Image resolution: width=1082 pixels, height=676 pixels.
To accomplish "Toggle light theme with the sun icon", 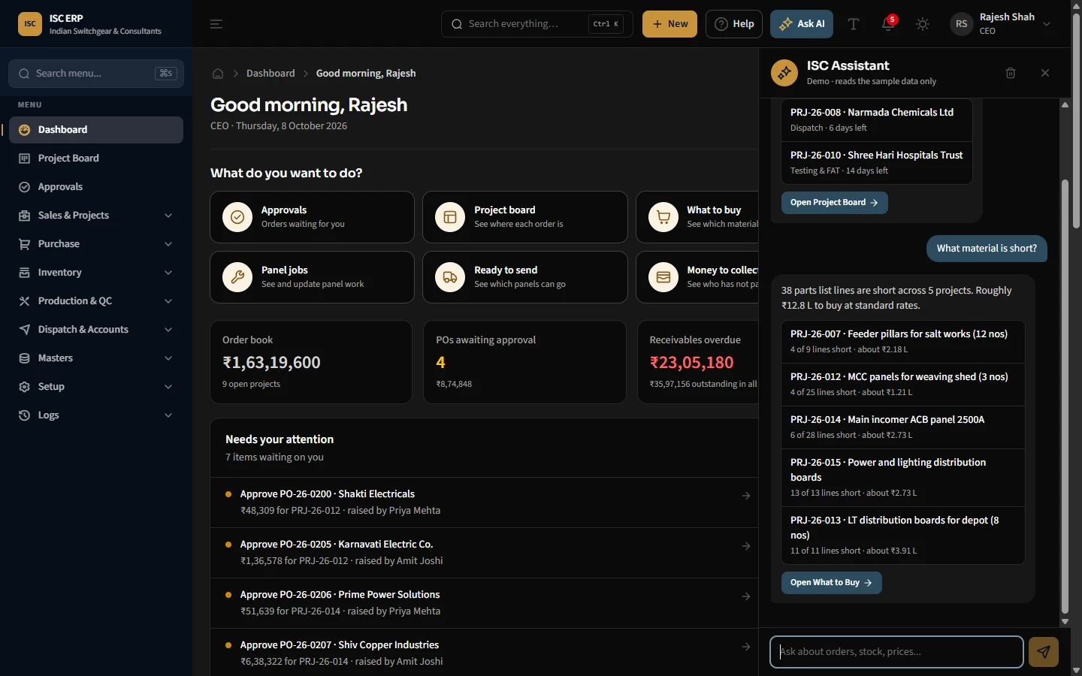I will tap(923, 24).
